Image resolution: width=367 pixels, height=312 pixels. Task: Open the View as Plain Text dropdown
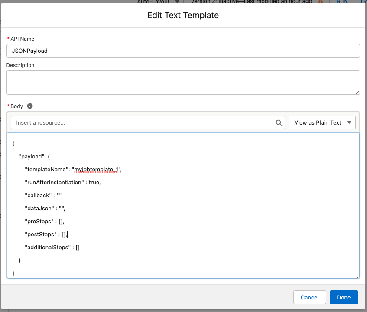(322, 122)
